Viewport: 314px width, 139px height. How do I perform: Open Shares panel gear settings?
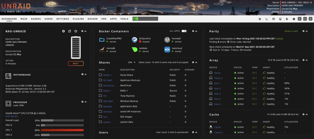pyautogui.click(x=193, y=62)
